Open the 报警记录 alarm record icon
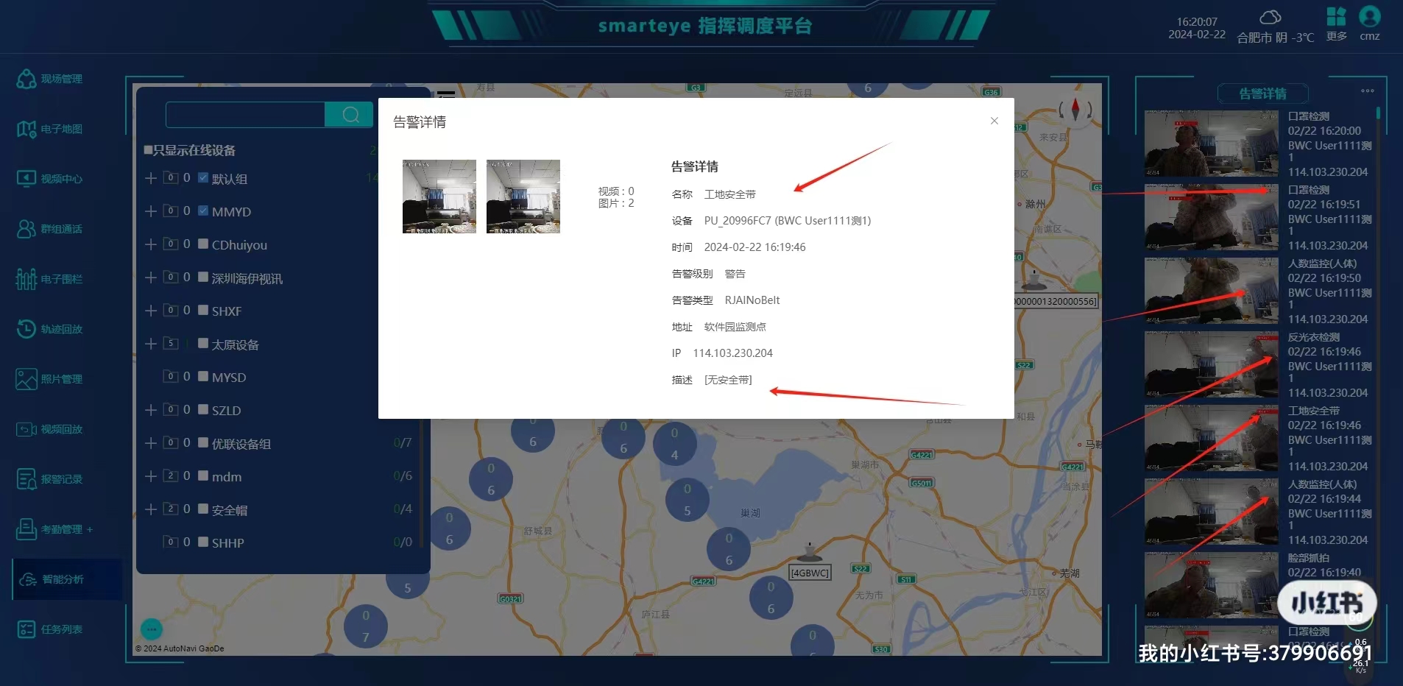1403x686 pixels. [x=26, y=479]
